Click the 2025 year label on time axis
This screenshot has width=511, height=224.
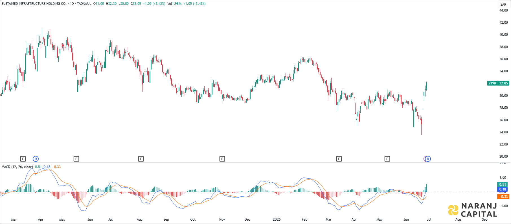click(x=277, y=219)
